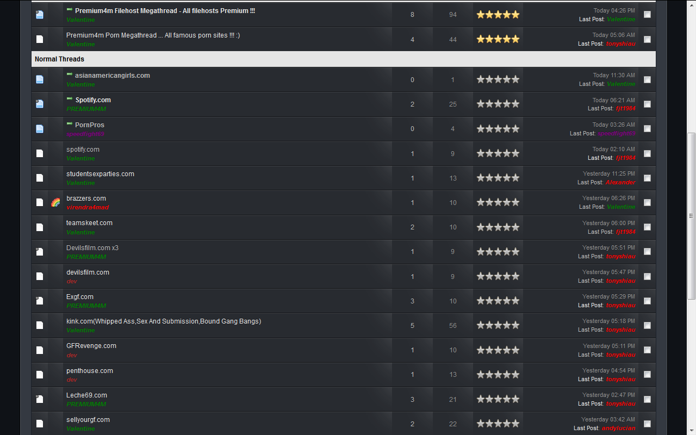Image resolution: width=696 pixels, height=435 pixels.
Task: Check the box for sellyourgf.com thread
Action: pyautogui.click(x=647, y=424)
